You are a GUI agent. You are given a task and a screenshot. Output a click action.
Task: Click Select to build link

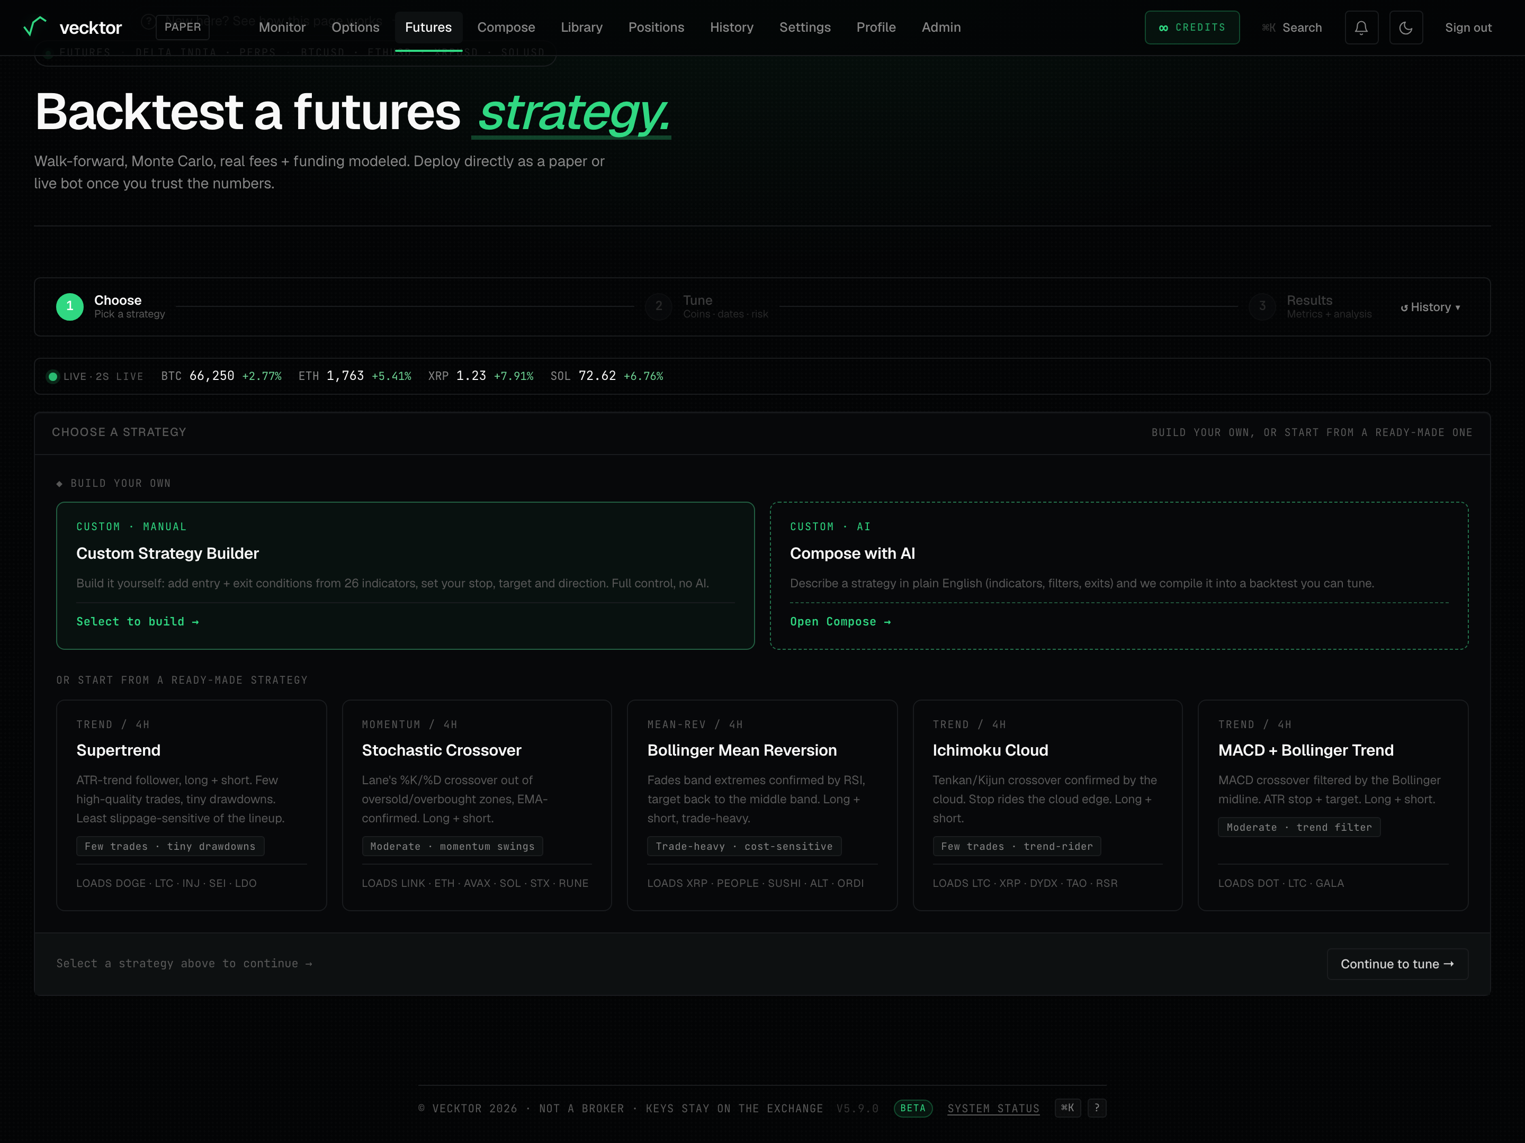click(x=138, y=621)
